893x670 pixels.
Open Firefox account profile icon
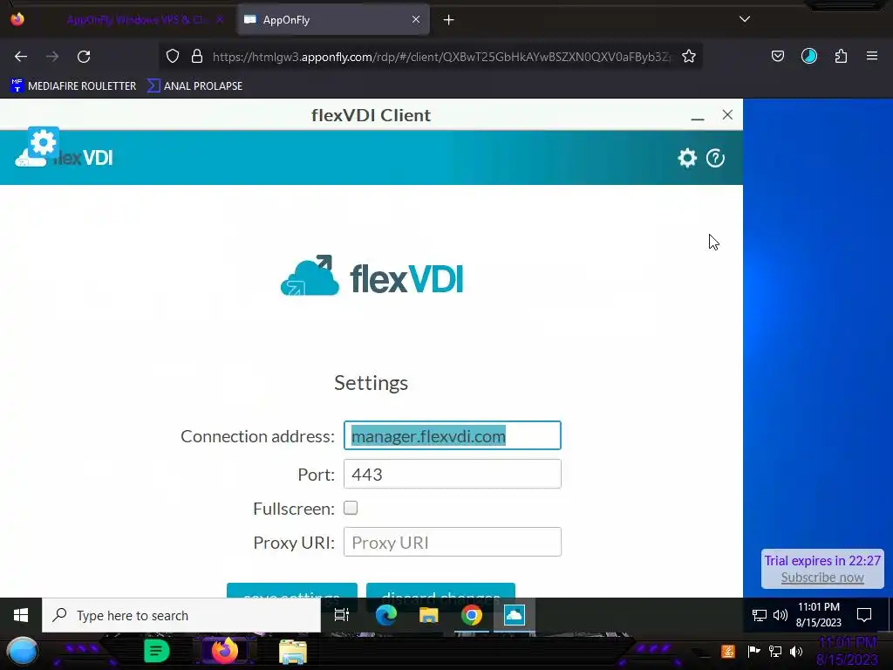809,57
